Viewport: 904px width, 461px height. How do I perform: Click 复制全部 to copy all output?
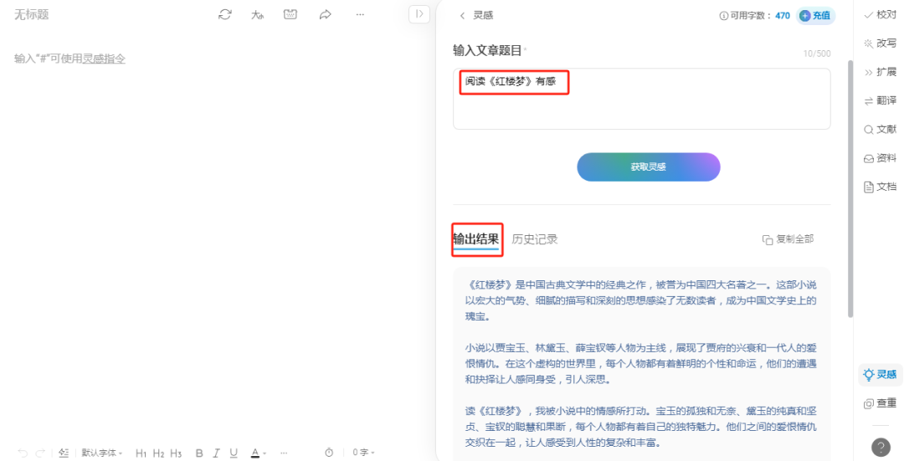point(788,239)
